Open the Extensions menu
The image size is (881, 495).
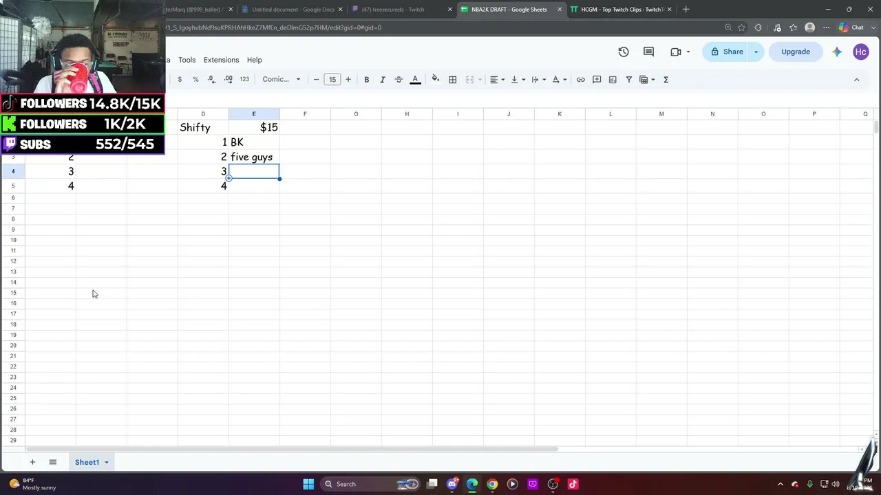pyautogui.click(x=221, y=60)
